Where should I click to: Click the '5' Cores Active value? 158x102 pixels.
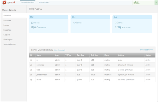pyautogui.click(x=32, y=23)
